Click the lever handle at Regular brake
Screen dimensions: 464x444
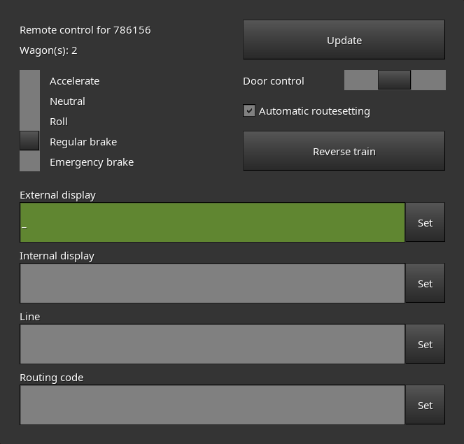(29, 141)
